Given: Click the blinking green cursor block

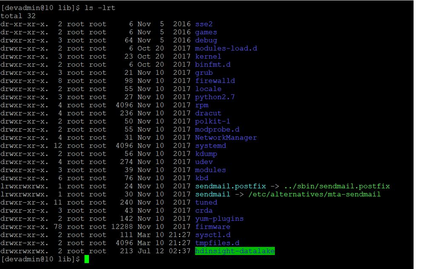Looking at the screenshot, I should tap(86, 259).
